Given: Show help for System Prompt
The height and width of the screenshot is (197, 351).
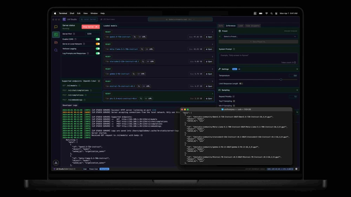Looking at the screenshot, I should pos(234,49).
